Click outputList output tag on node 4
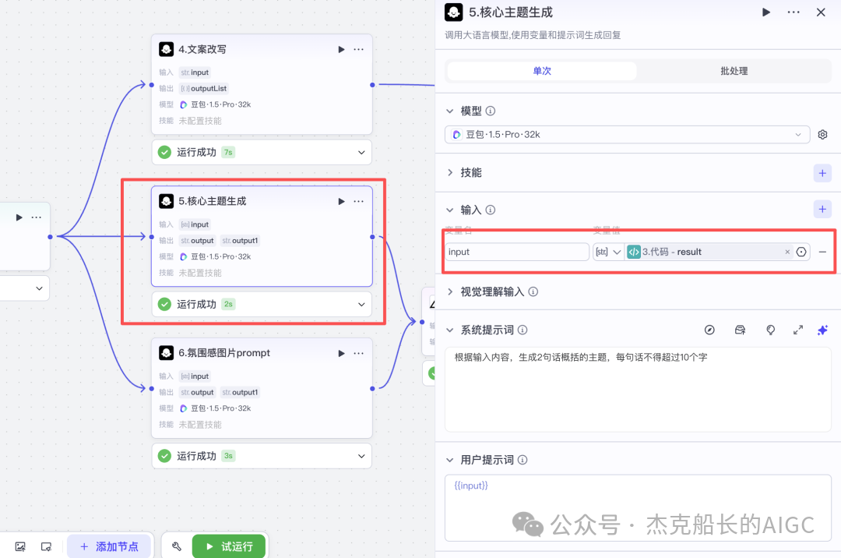 pos(204,89)
